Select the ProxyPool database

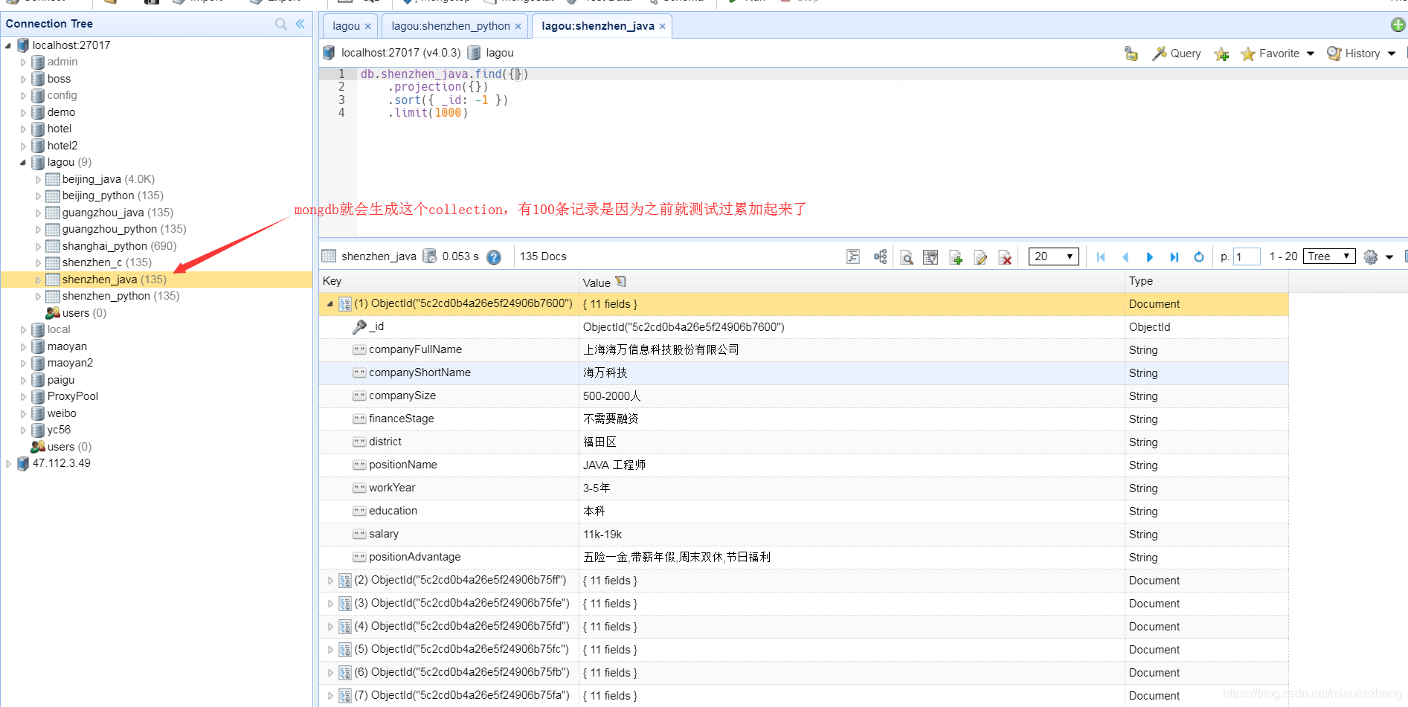coord(72,396)
